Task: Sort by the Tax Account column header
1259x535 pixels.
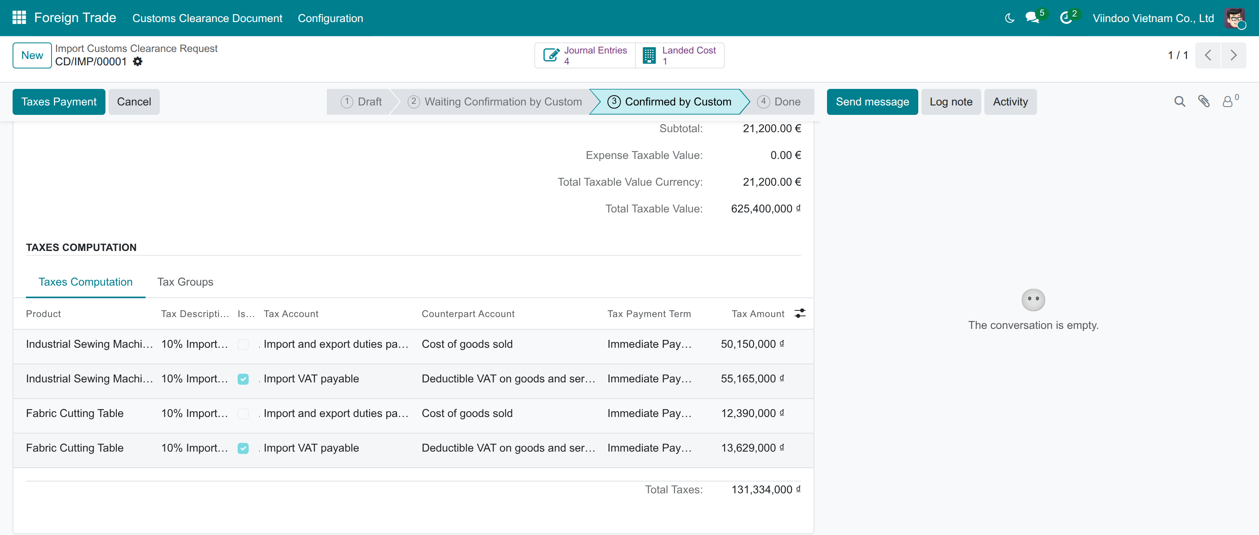Action: pyautogui.click(x=291, y=314)
